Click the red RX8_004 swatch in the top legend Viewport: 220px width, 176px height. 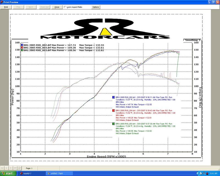22,48
